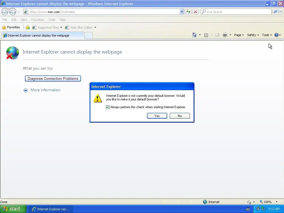Click the 100% zoom level button
Screen dimensions: 284x213
click(265, 202)
